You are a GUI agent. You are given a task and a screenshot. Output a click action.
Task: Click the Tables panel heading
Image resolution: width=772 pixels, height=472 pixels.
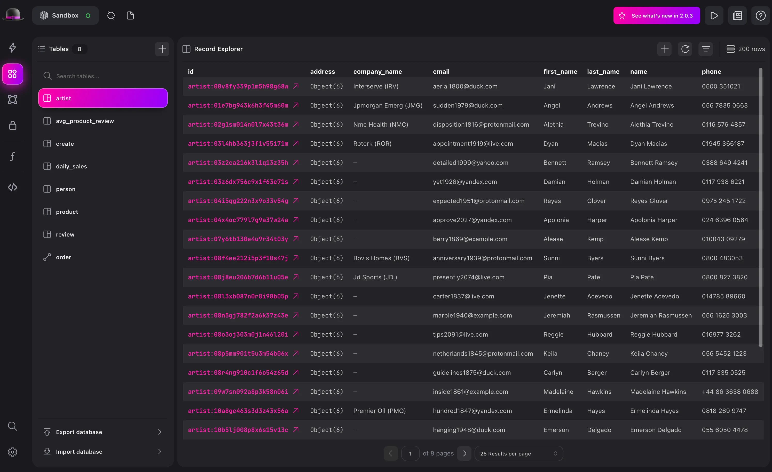point(59,49)
